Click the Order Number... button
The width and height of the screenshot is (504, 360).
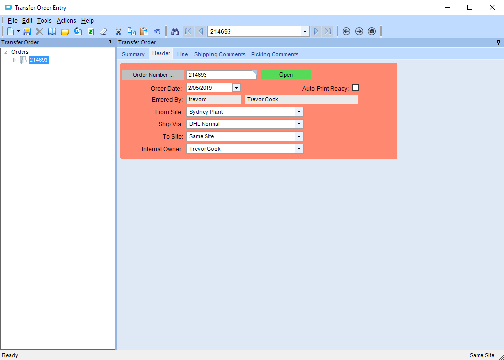pyautogui.click(x=153, y=75)
